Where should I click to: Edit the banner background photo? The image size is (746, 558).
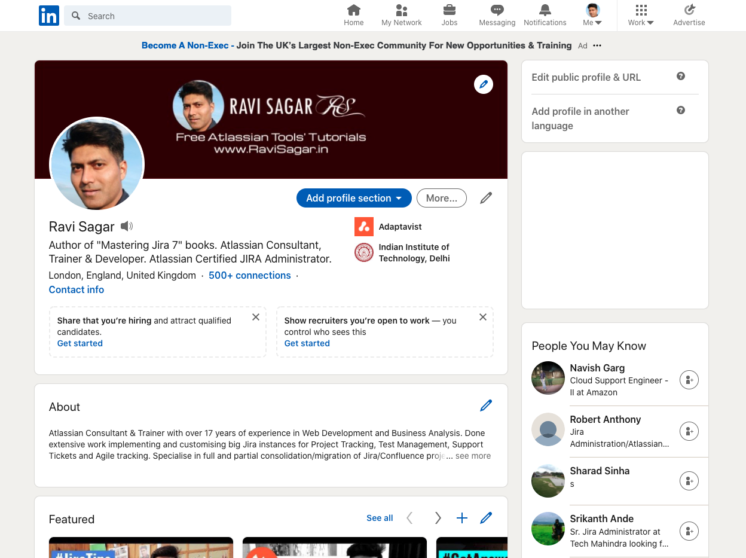tap(484, 84)
